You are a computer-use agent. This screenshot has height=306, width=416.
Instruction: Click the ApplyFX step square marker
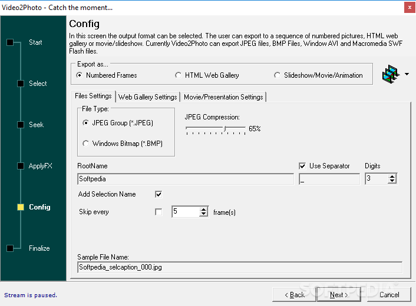coord(21,166)
